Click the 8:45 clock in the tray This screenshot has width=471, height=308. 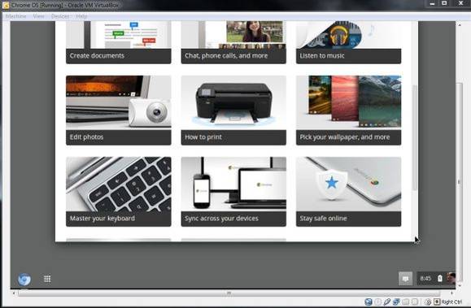tap(425, 279)
